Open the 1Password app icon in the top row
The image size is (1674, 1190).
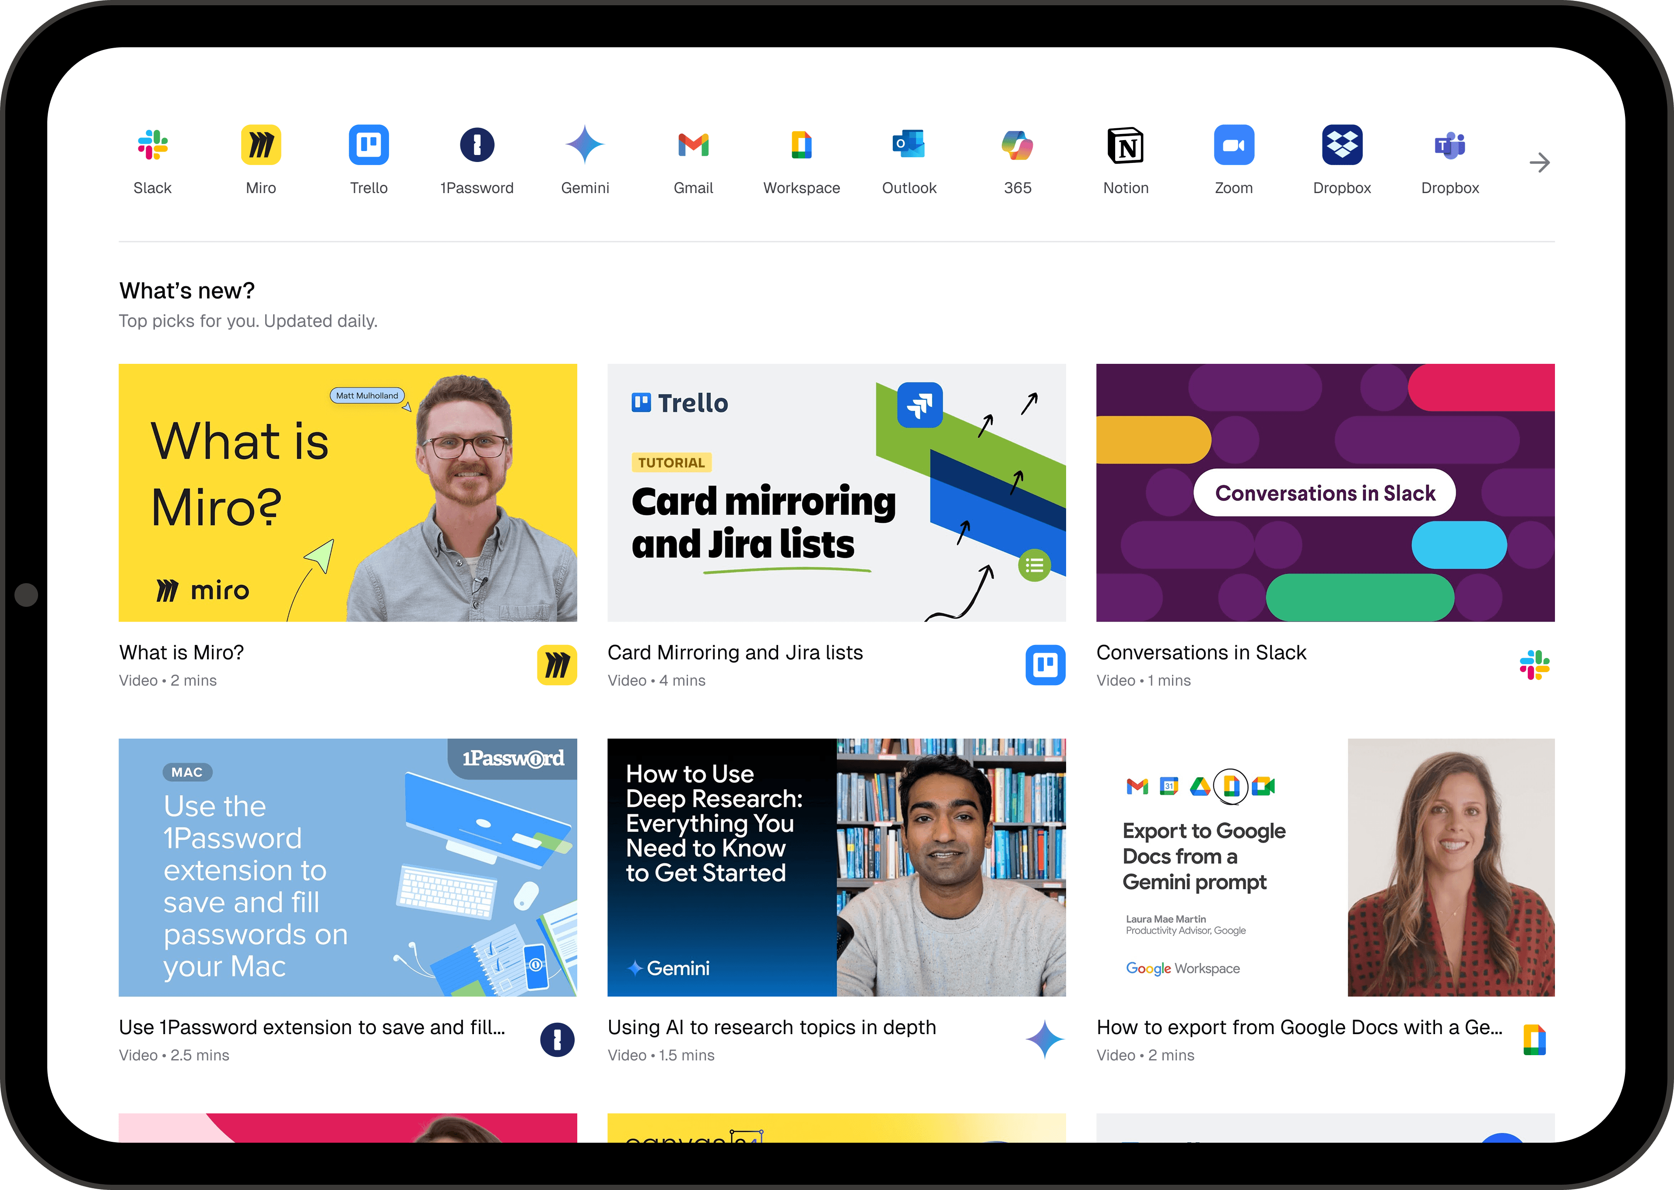pyautogui.click(x=477, y=144)
